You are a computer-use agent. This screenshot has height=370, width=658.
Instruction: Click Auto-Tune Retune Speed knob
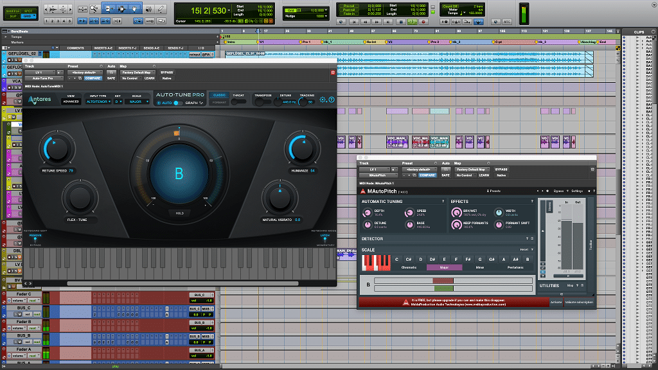coord(57,148)
